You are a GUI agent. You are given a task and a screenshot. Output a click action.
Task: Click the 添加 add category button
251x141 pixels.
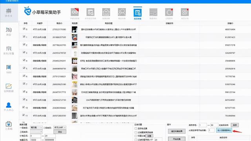coord(60,132)
